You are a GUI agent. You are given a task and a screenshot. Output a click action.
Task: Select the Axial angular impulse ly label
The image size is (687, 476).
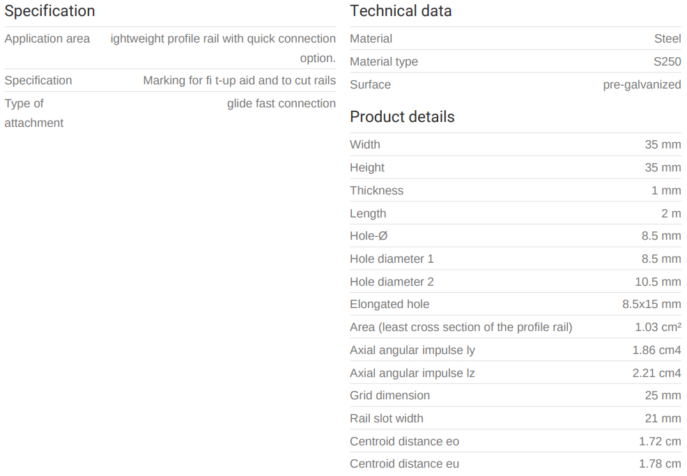412,351
